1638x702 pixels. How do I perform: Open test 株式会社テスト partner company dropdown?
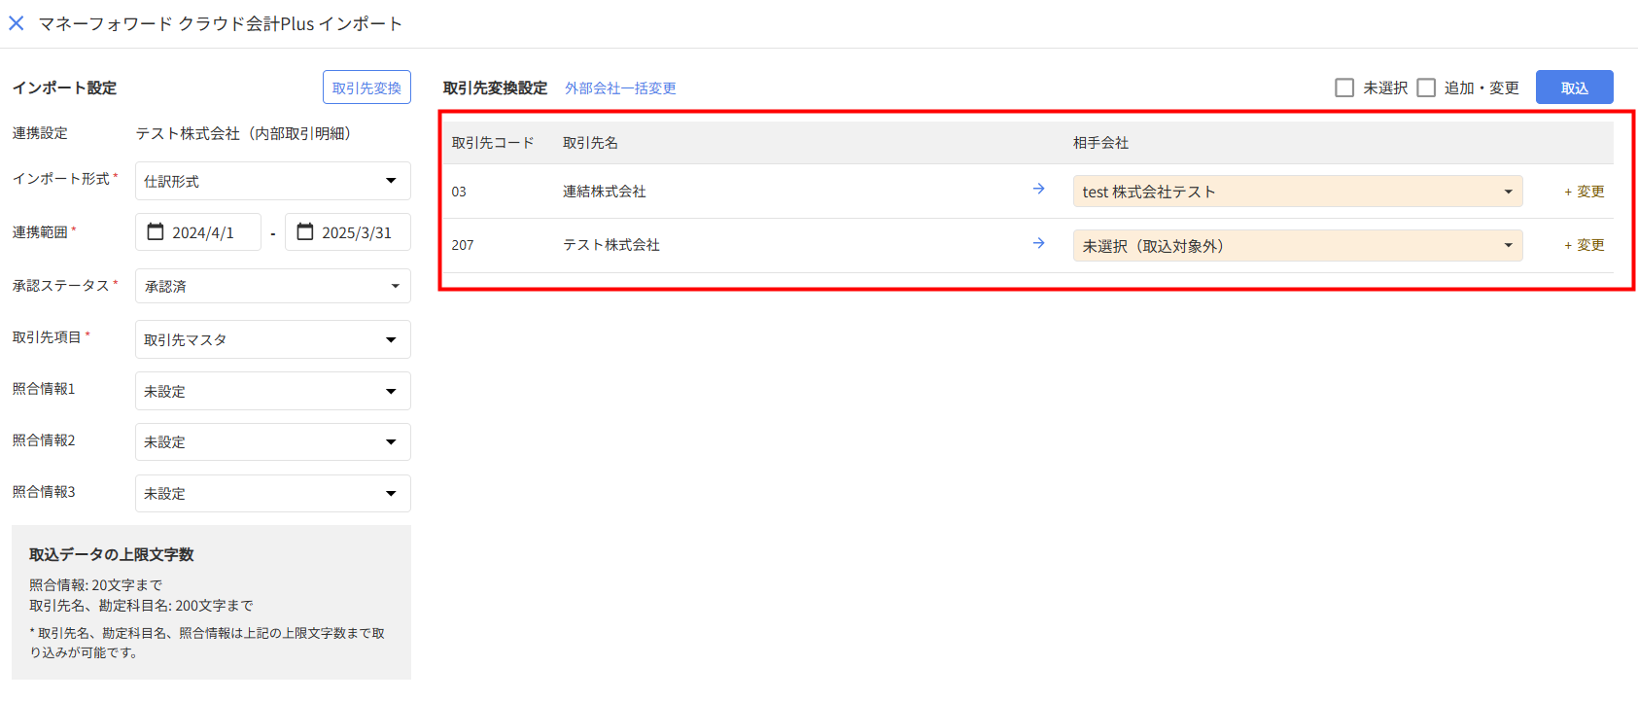[1297, 192]
